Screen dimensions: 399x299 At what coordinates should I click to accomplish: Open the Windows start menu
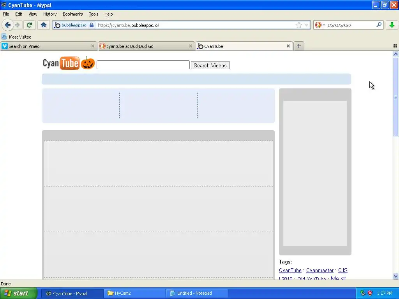(19, 293)
